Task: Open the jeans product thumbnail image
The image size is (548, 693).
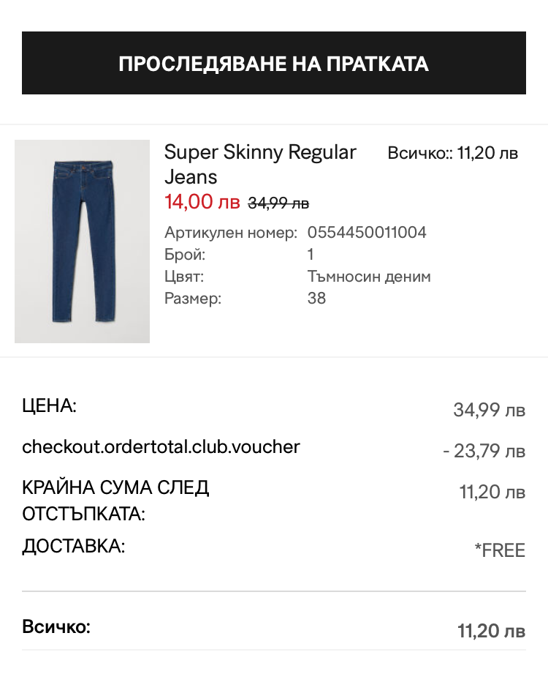Action: (82, 241)
